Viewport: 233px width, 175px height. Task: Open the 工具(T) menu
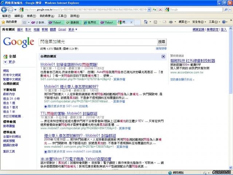click(x=62, y=16)
